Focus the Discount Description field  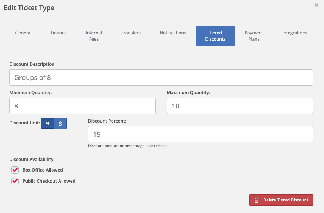click(161, 77)
